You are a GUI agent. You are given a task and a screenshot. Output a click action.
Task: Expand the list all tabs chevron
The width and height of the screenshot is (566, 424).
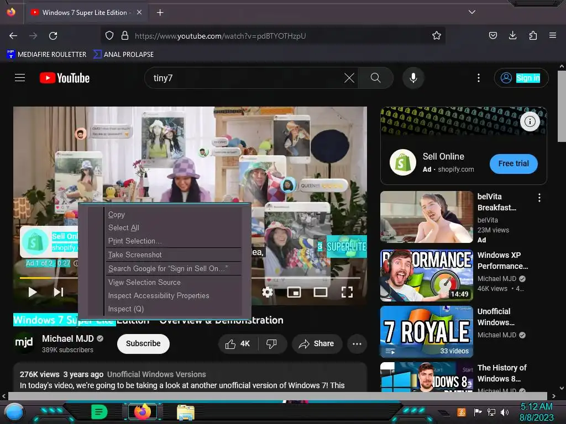[472, 12]
